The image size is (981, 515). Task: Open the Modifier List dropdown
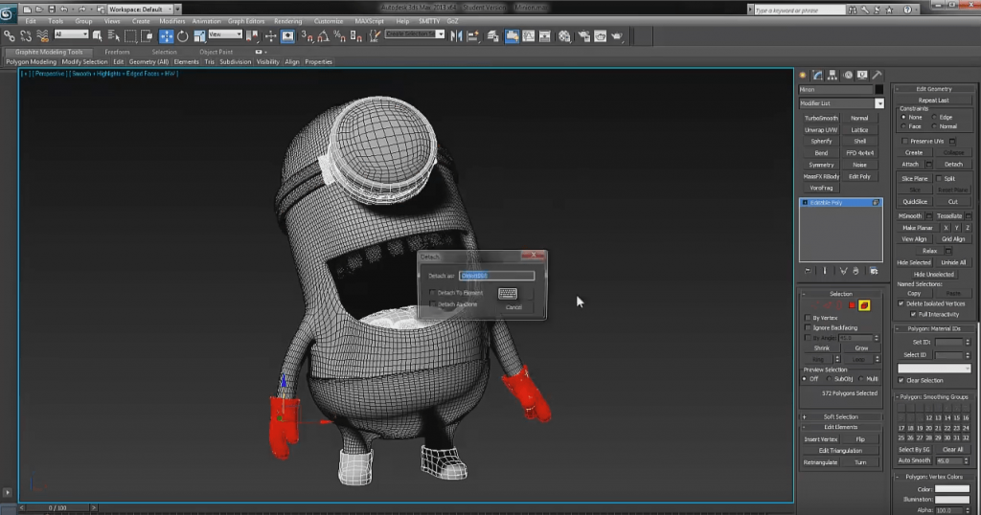click(878, 103)
